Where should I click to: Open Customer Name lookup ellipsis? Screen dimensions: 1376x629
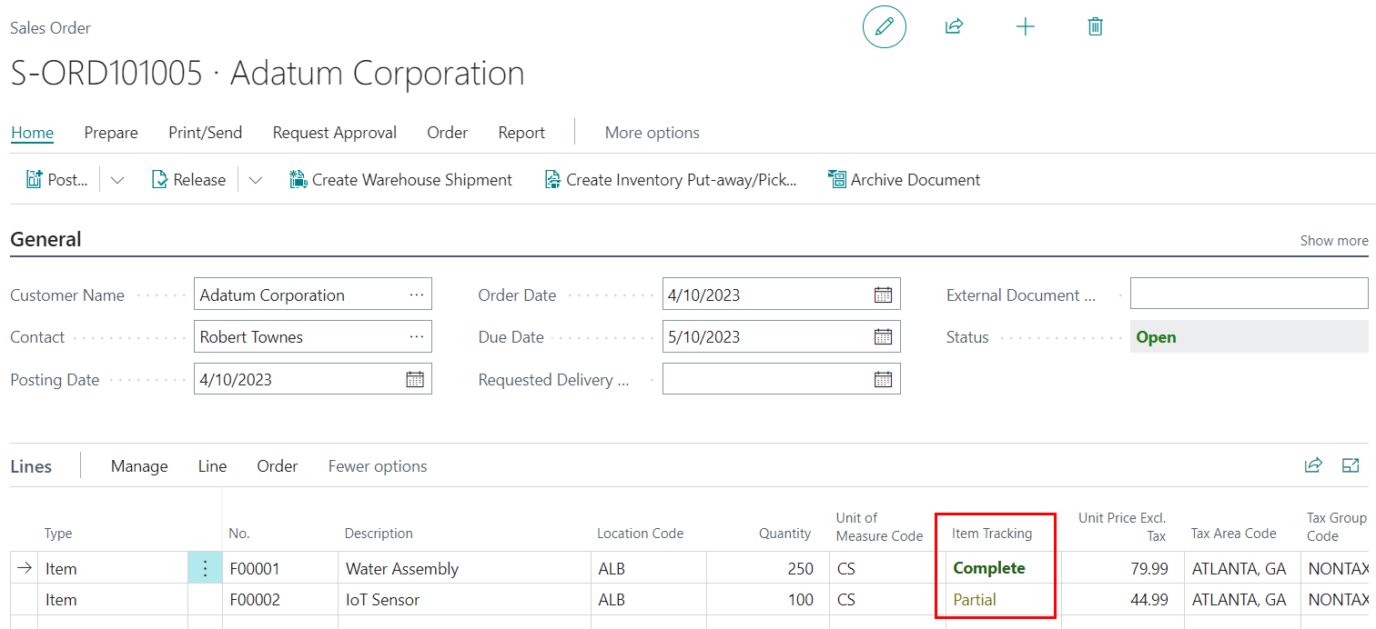click(417, 295)
